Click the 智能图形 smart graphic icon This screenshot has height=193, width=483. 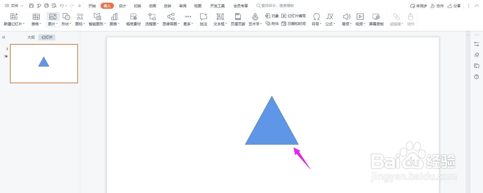click(97, 17)
